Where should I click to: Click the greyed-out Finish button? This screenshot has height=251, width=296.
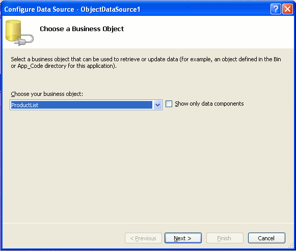[x=225, y=238]
